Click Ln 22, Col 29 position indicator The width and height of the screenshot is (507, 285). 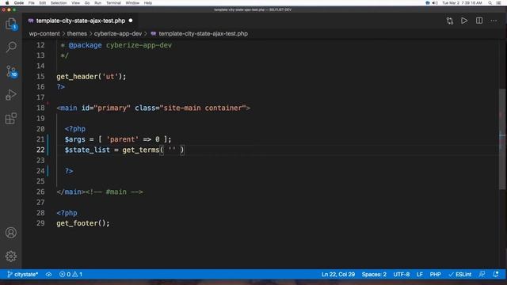(338, 275)
